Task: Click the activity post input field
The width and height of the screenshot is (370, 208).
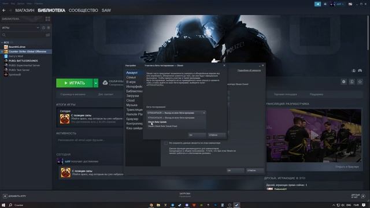Action: tap(90, 140)
